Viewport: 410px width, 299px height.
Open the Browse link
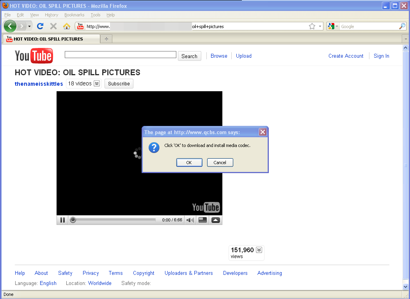[x=219, y=56]
